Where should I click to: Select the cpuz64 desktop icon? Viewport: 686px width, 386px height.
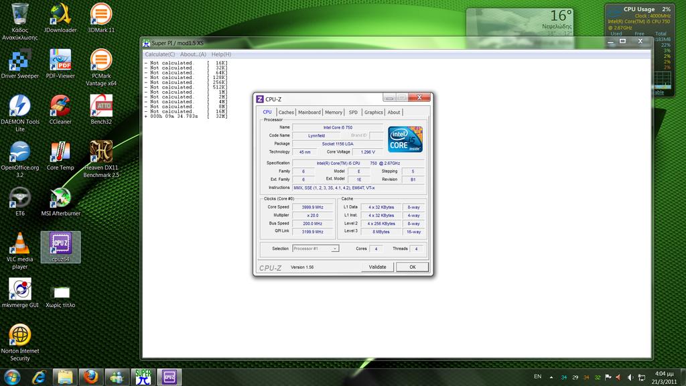pyautogui.click(x=60, y=247)
